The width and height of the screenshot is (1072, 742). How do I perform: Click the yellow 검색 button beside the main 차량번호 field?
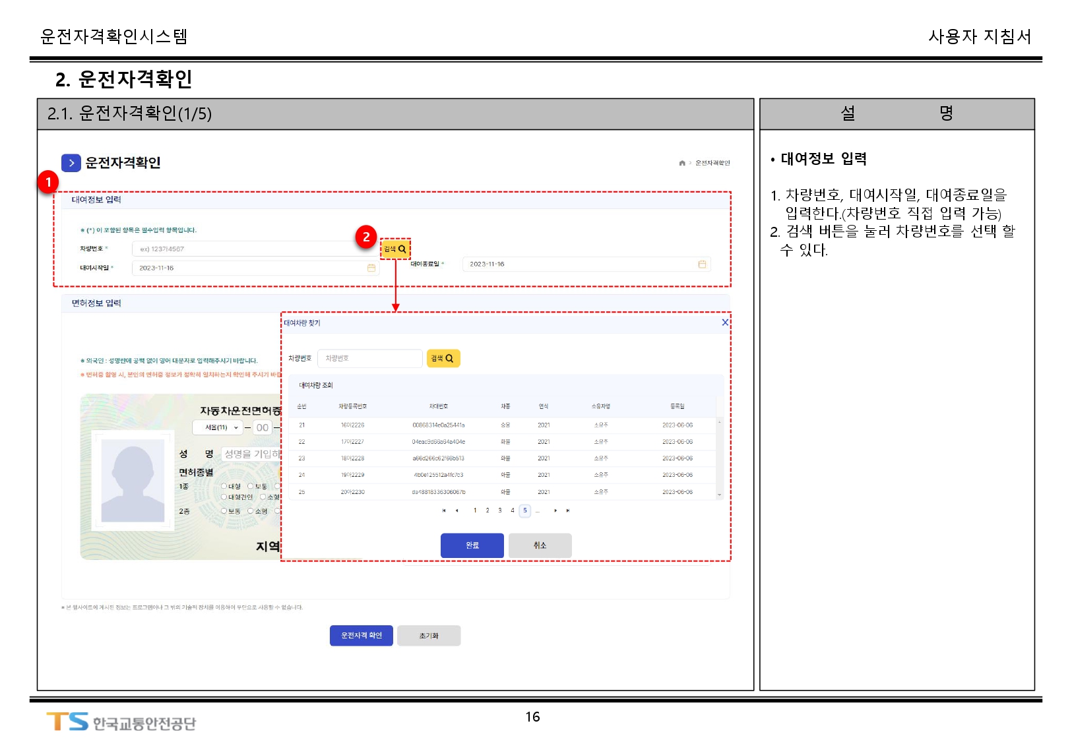(x=395, y=249)
